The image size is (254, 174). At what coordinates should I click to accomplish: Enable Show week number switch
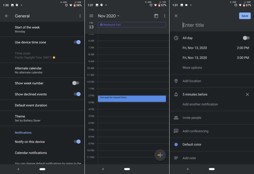tap(76, 83)
